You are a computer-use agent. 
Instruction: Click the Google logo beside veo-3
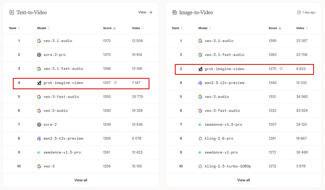tap(39, 166)
